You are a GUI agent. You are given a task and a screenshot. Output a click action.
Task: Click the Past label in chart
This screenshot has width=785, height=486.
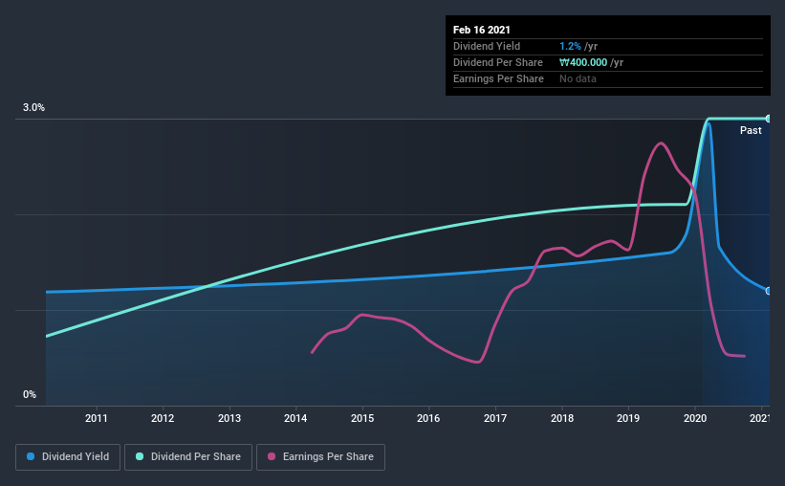tap(751, 130)
